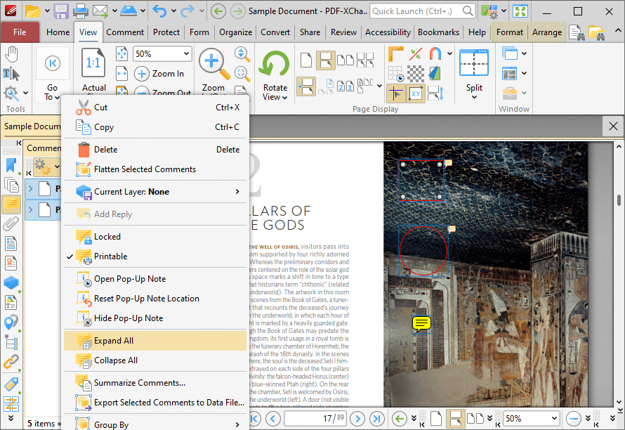The image size is (625, 430).
Task: Choose Summarize Comments... option
Action: click(x=155, y=383)
